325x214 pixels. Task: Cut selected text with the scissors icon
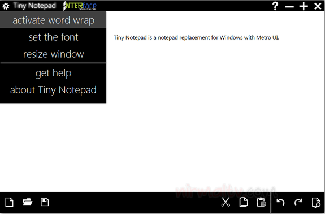tap(226, 202)
